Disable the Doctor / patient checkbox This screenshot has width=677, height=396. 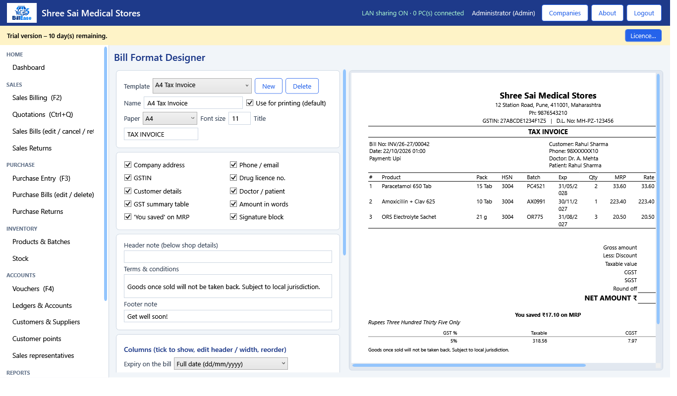(233, 191)
